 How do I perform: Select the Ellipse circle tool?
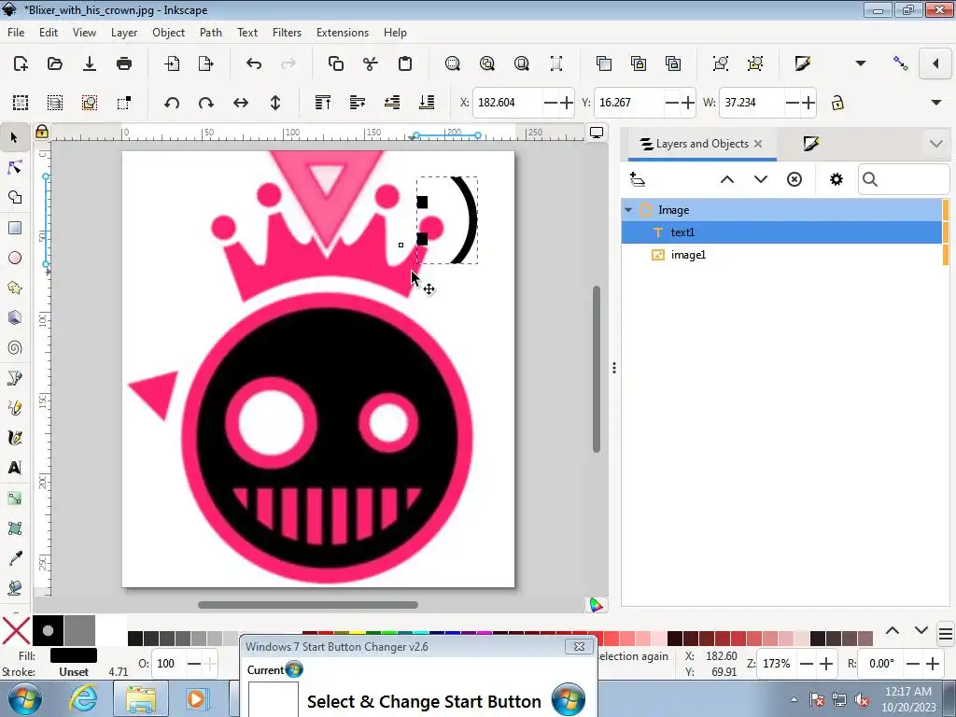15,258
